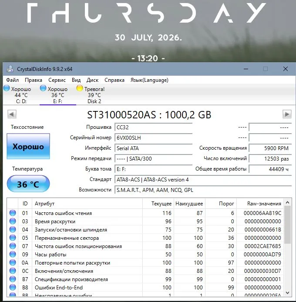Image resolution: width=296 pixels, height=302 pixels.
Task: Select the blue status orb for C: D: disk
Action: 7,88
